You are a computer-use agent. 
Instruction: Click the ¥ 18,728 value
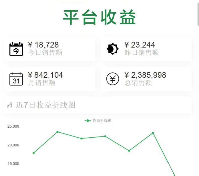click(43, 45)
